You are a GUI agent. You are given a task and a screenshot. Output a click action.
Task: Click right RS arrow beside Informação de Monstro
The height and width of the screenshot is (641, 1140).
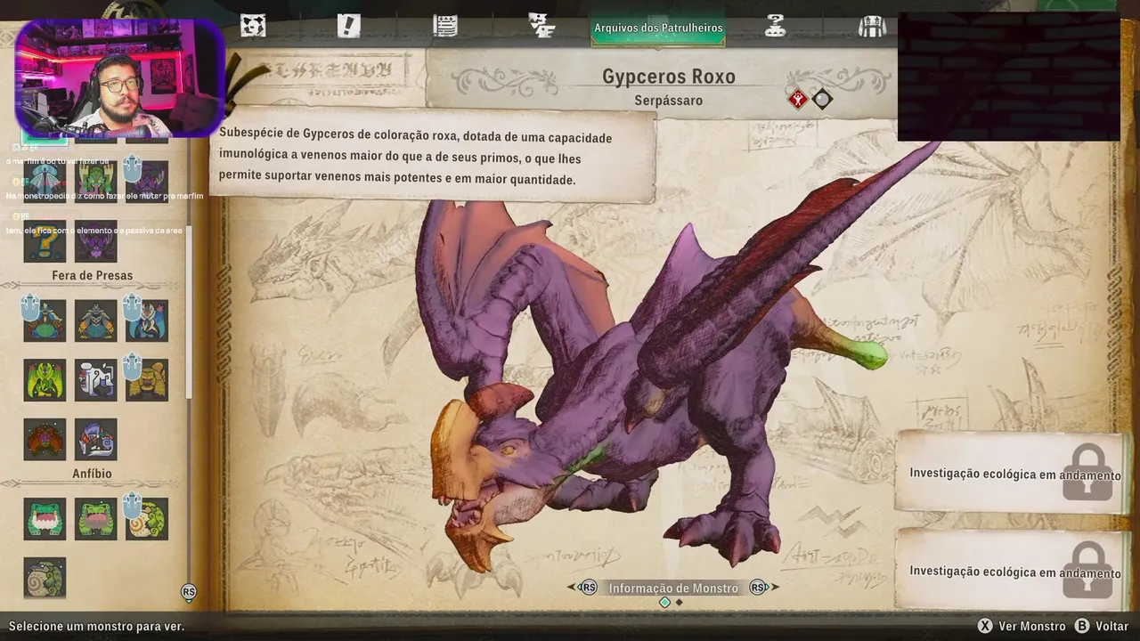coord(762,588)
